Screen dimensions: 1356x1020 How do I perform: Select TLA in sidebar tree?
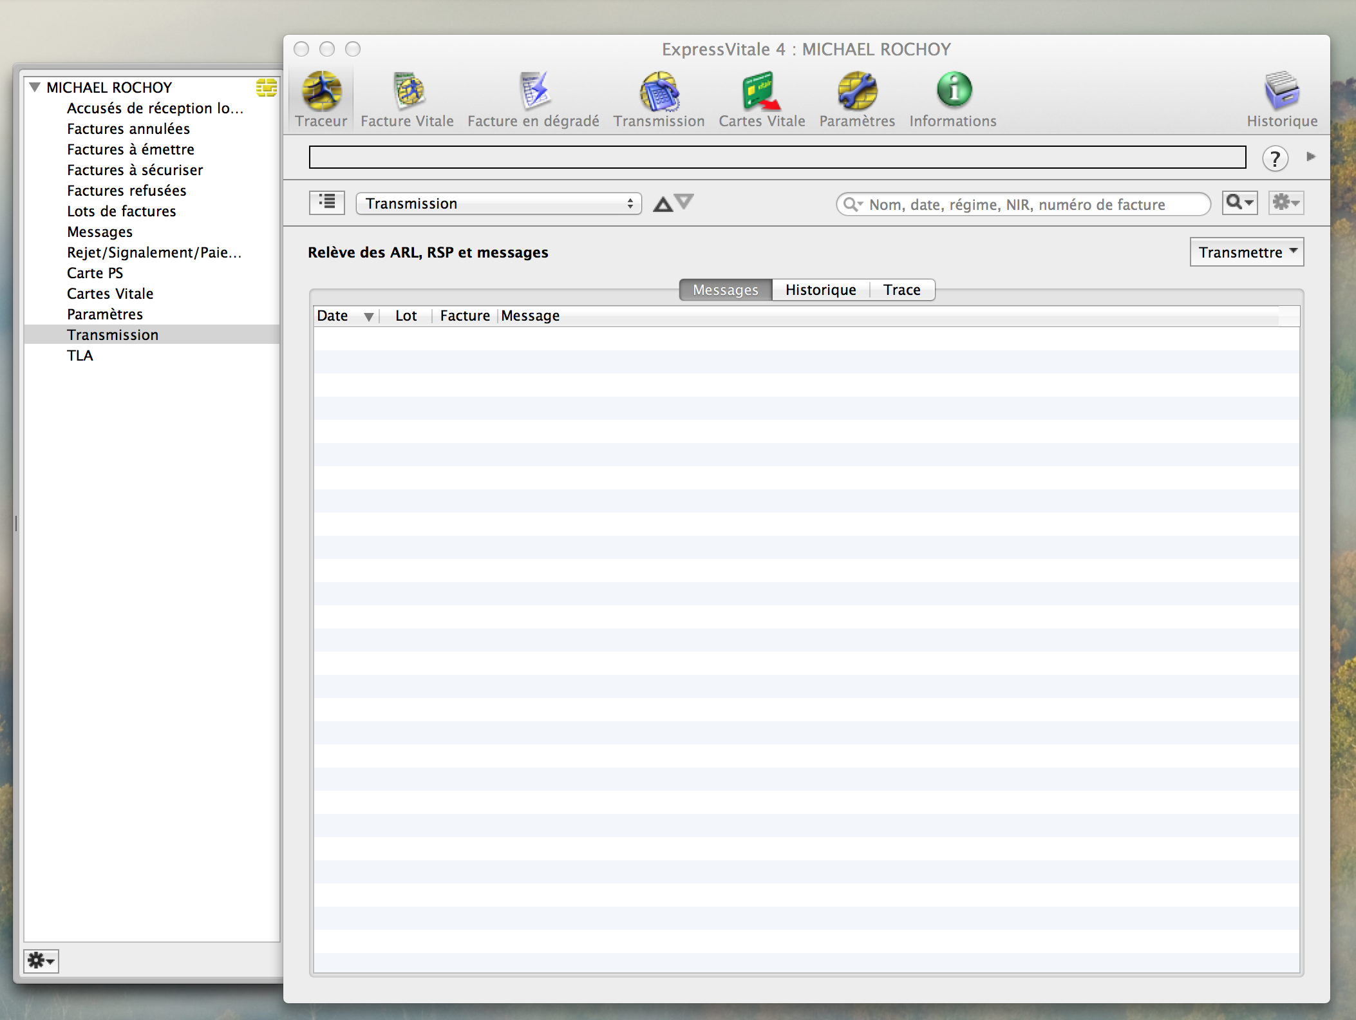coord(80,355)
